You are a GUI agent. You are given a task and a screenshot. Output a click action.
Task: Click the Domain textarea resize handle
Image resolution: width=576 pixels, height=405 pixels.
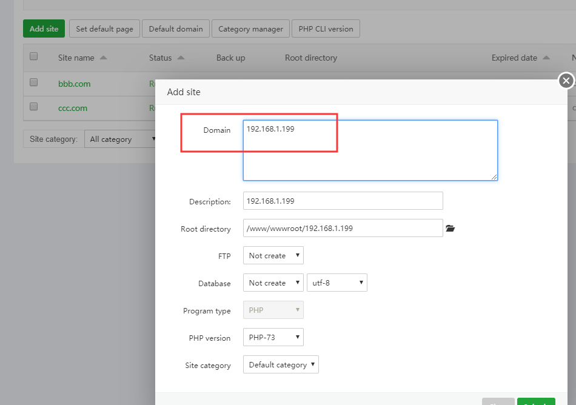(x=494, y=176)
